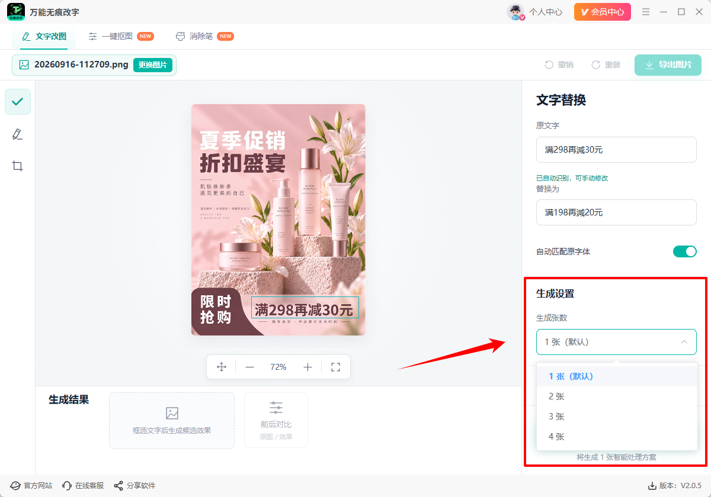Choose the 2 张 option
711x497 pixels.
pyautogui.click(x=616, y=396)
